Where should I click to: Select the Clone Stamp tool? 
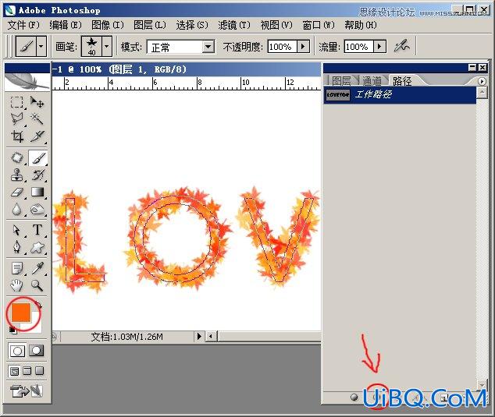[x=16, y=175]
